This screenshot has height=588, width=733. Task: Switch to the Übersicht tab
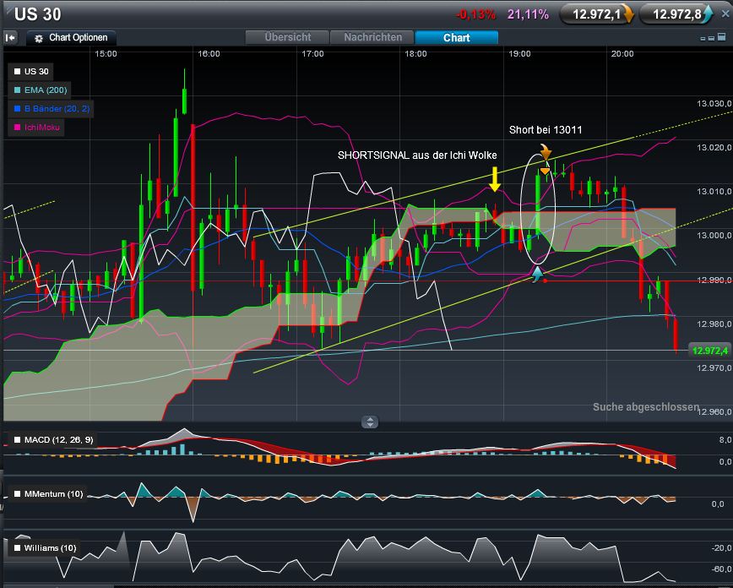point(287,37)
